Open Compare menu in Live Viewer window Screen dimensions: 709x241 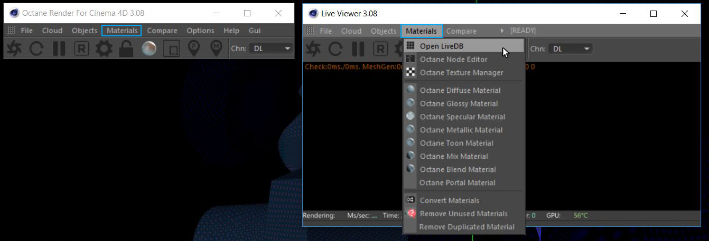tap(461, 31)
